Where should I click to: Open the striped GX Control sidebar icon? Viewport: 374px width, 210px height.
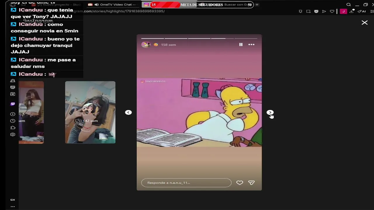pos(13,87)
